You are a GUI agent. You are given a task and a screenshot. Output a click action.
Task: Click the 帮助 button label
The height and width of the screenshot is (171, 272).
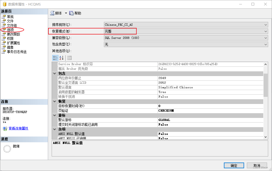[78, 13]
